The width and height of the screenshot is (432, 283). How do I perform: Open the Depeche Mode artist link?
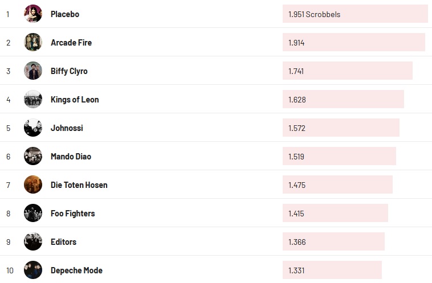76,270
